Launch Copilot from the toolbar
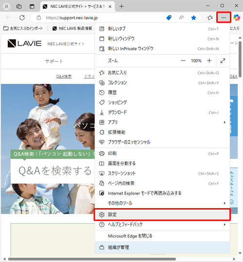The image size is (243, 262). (237, 17)
